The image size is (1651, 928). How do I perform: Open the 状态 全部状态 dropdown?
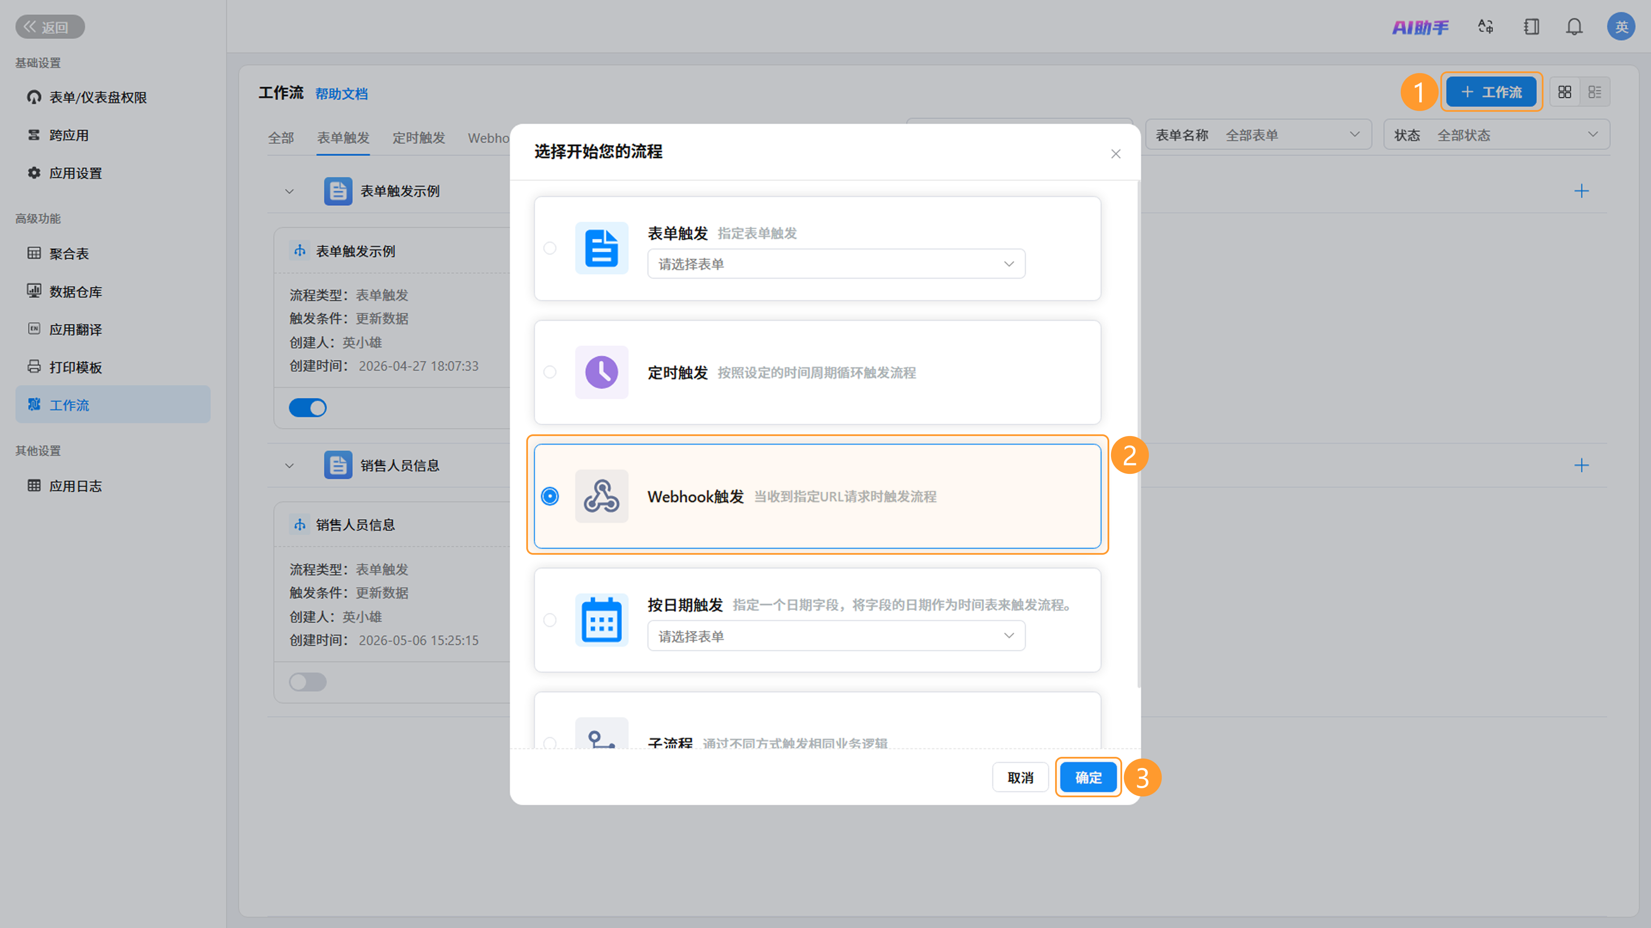click(x=1497, y=135)
